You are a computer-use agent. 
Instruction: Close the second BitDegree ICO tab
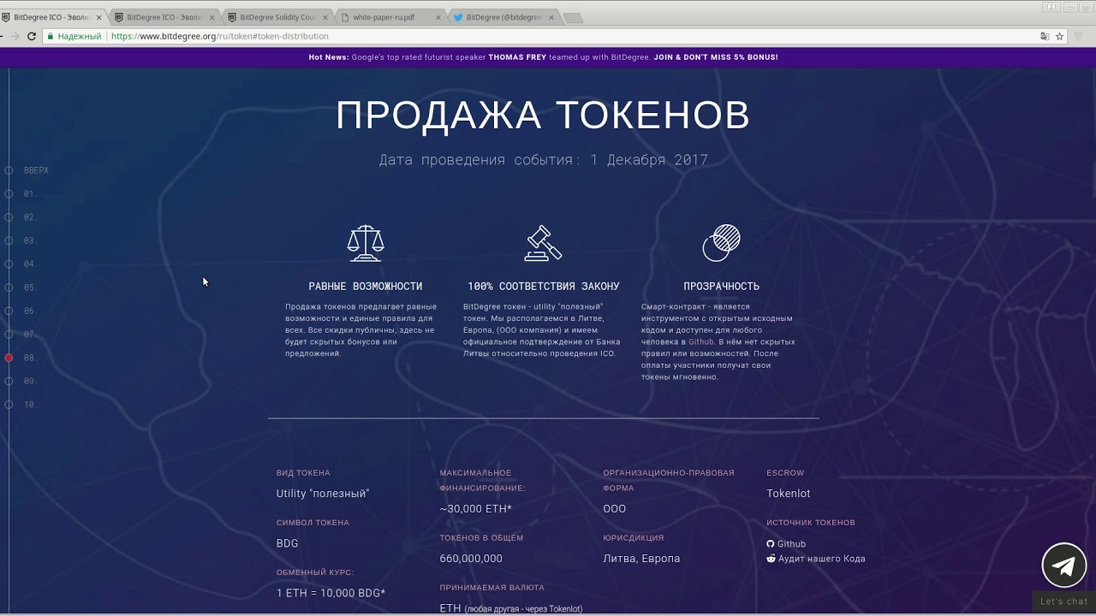[211, 17]
